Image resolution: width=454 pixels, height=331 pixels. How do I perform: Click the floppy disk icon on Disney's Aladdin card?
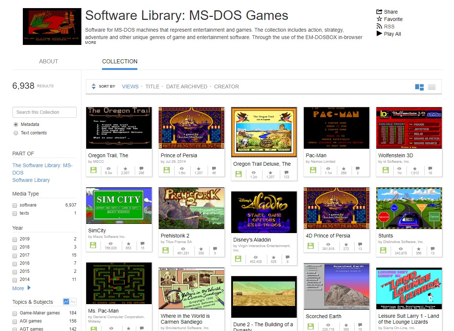[x=238, y=259]
